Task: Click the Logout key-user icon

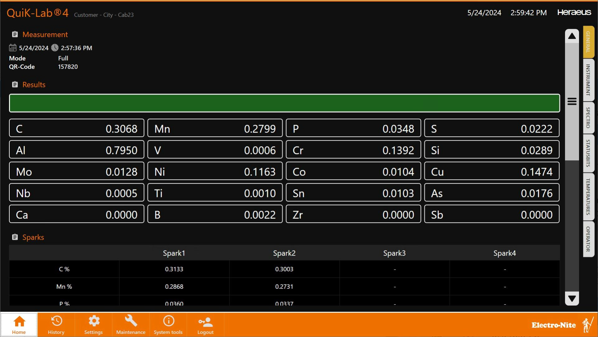Action: tap(206, 322)
